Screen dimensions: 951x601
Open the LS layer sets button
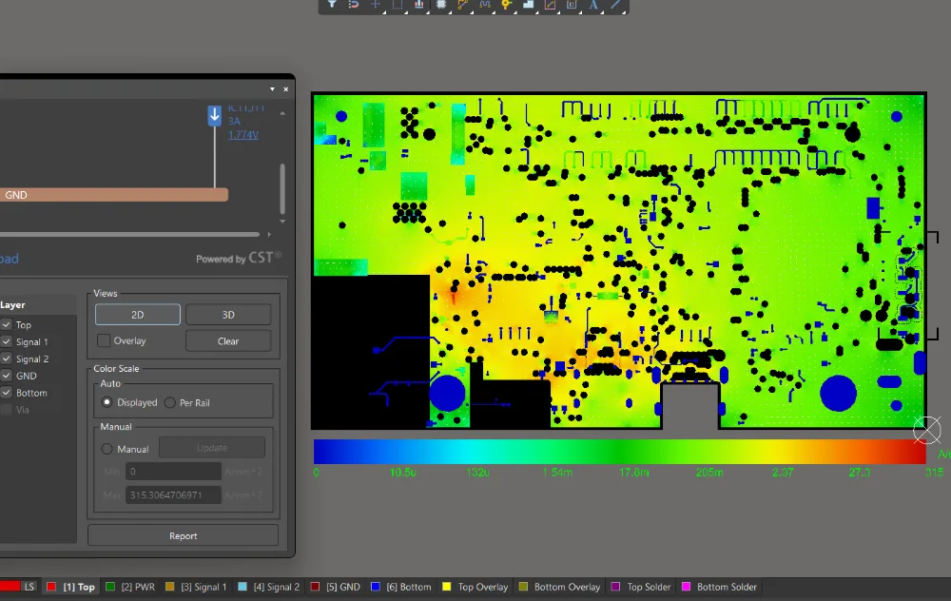[29, 587]
